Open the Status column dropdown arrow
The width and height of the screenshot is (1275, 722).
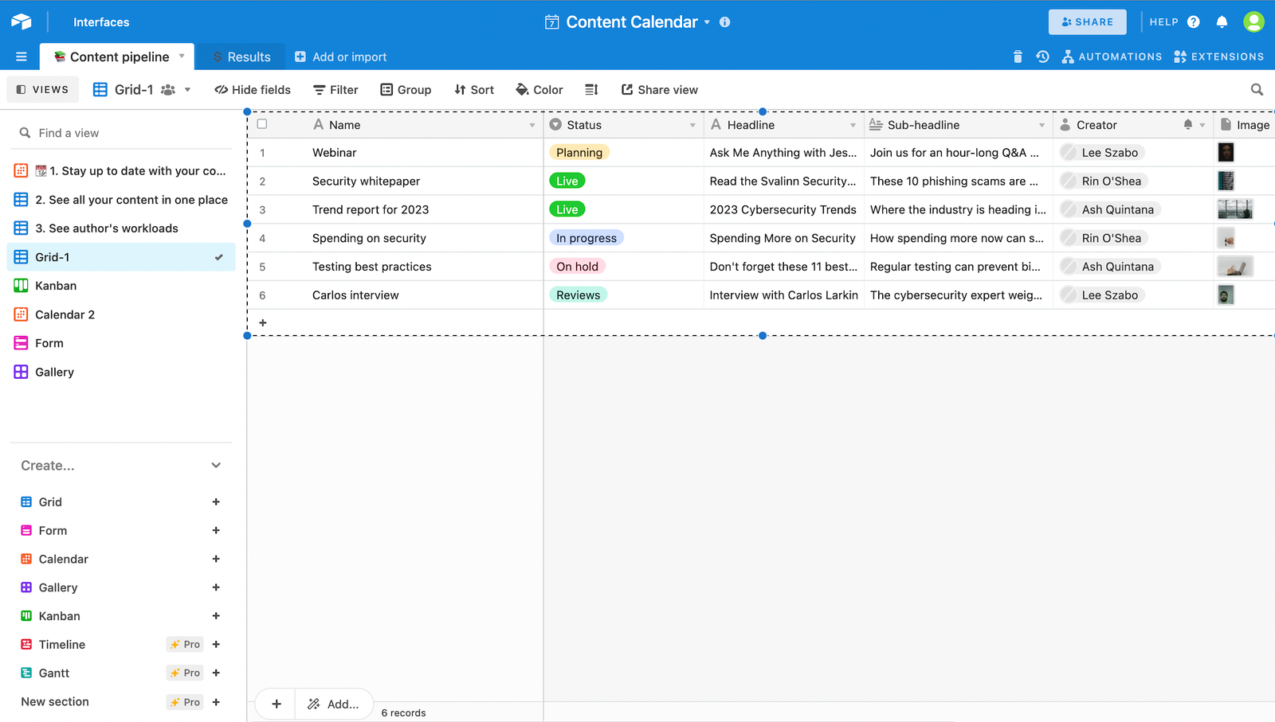692,125
